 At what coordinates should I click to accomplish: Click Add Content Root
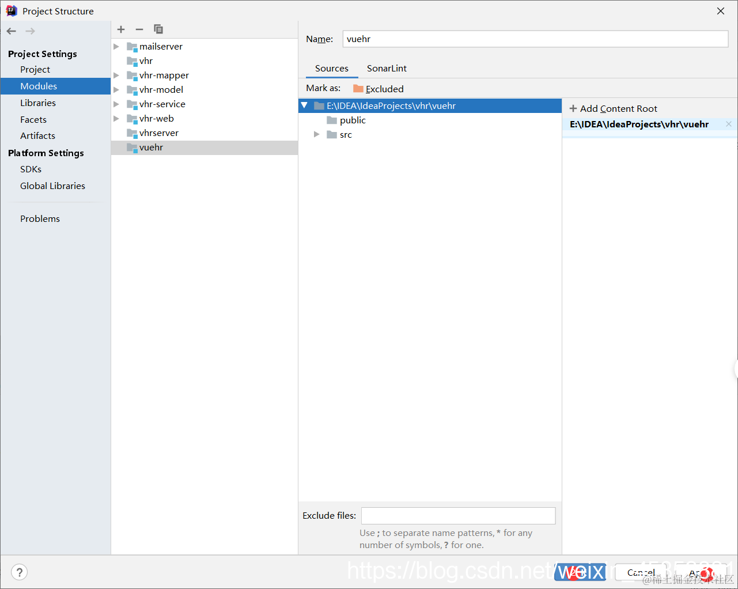pos(613,109)
